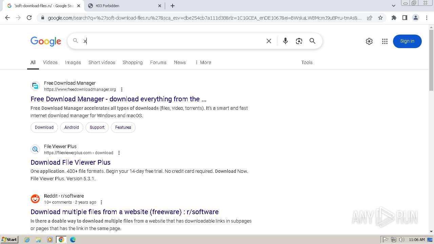Viewport: 434px width, 244px height.
Task: Open the Windows Start menu
Action: click(9, 240)
